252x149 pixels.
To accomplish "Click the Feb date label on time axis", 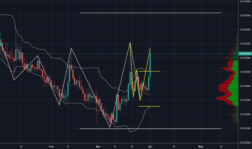I will 51,147.
